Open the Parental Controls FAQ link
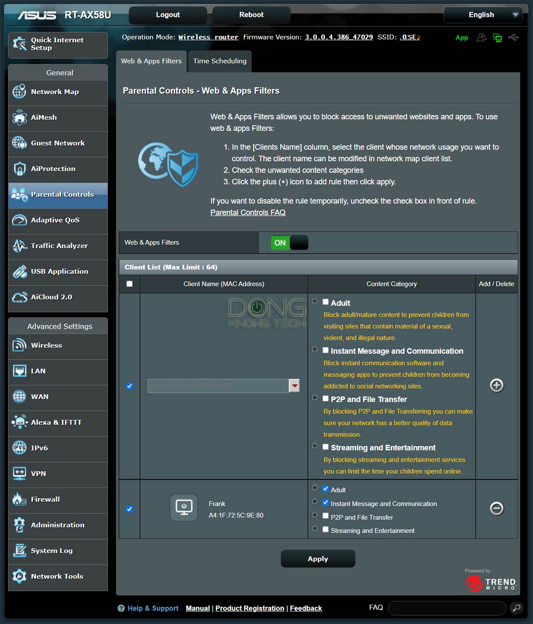This screenshot has height=624, width=533. point(248,213)
